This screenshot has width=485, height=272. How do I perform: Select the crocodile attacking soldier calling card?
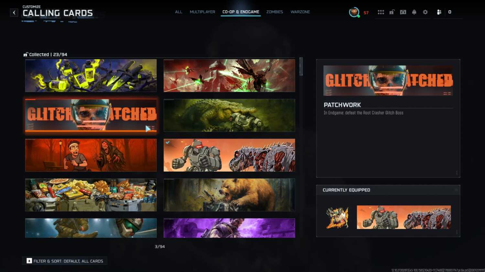(x=229, y=116)
